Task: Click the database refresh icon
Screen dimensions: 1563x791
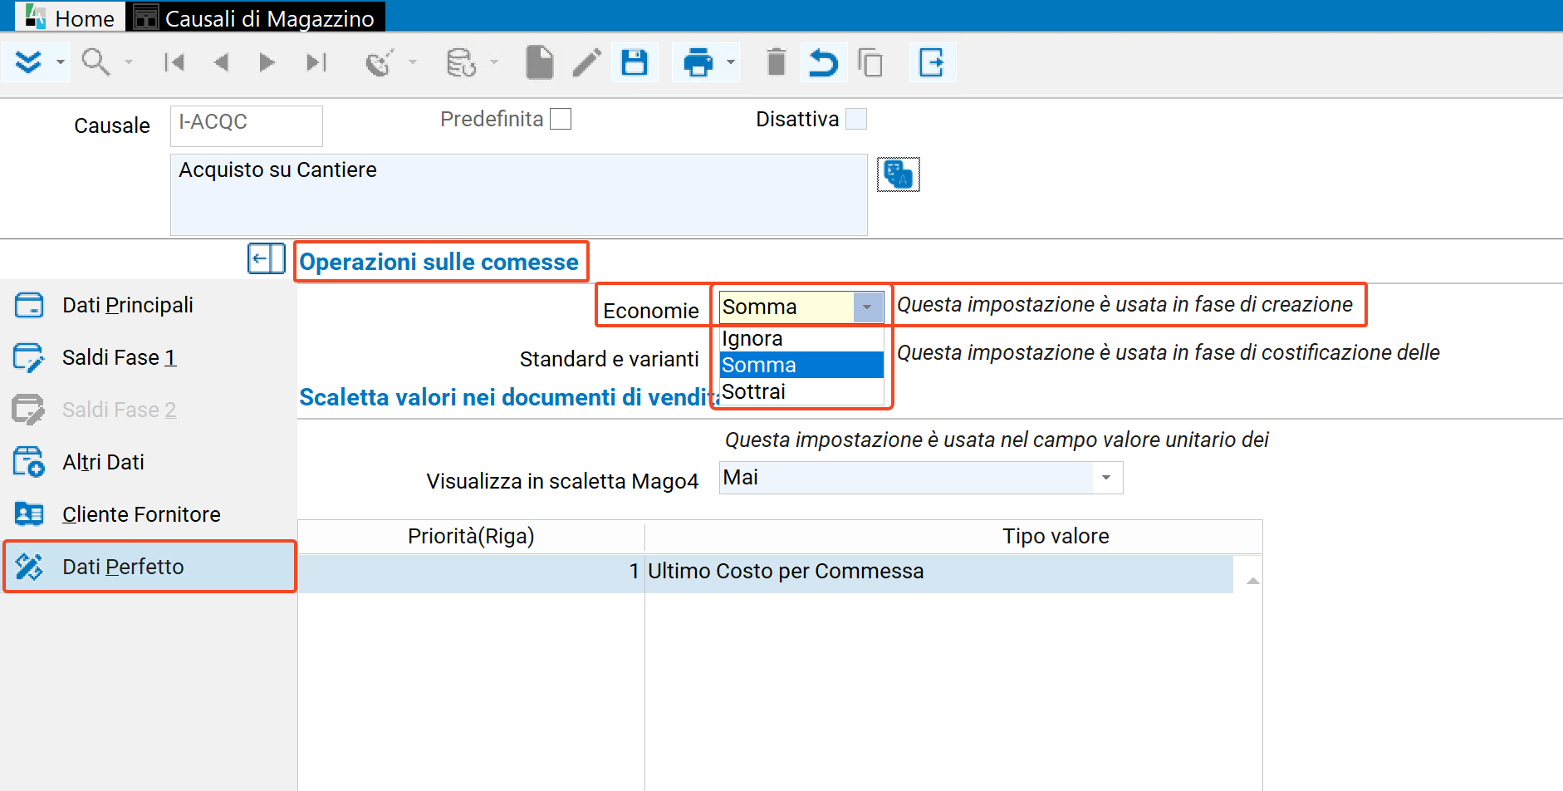Action: (x=461, y=62)
